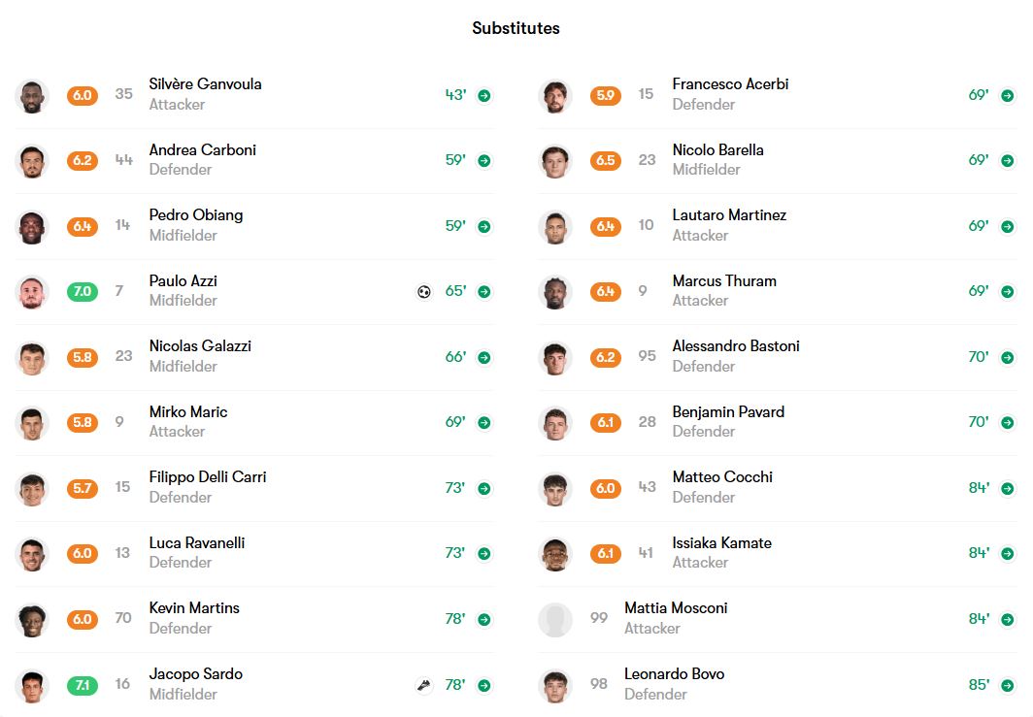Click substitution arrow icon for Kevin Martins
Image resolution: width=1033 pixels, height=717 pixels.
pos(483,620)
